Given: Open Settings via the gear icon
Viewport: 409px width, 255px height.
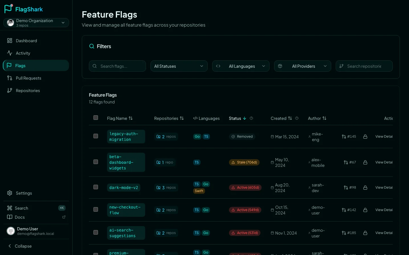Looking at the screenshot, I should click(9, 193).
